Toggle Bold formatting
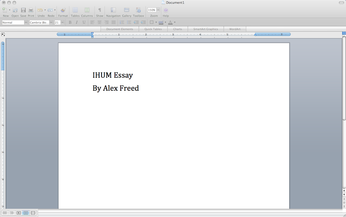This screenshot has width=346, height=217. click(70, 22)
